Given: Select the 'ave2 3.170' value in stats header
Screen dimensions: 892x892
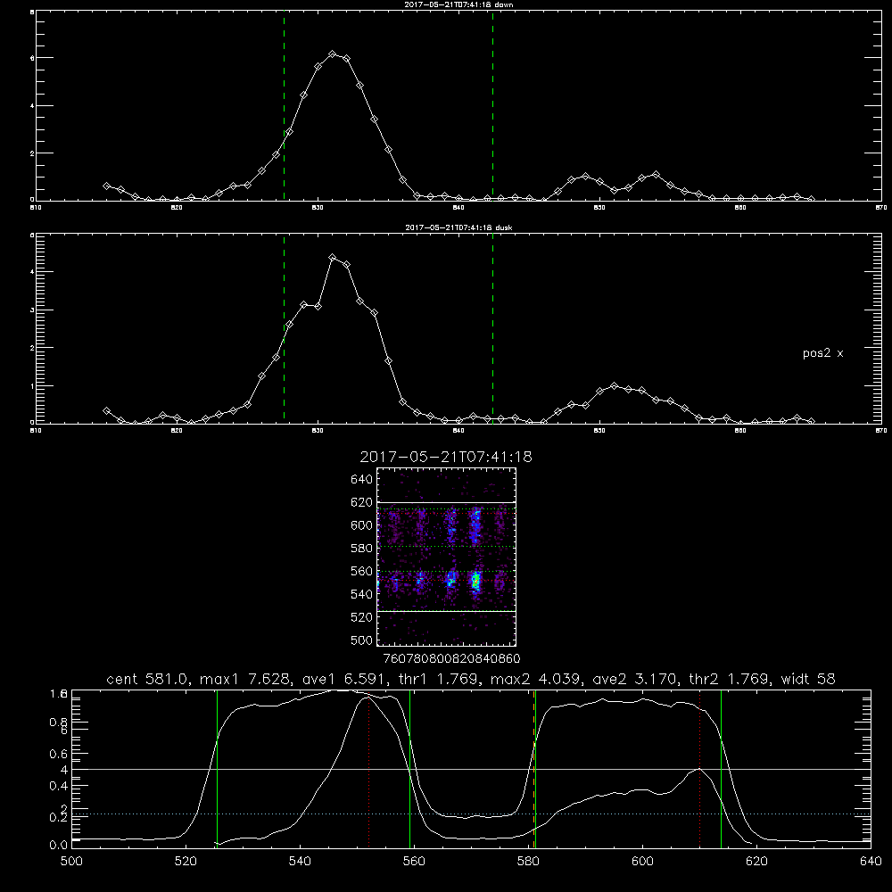Looking at the screenshot, I should click(635, 679).
